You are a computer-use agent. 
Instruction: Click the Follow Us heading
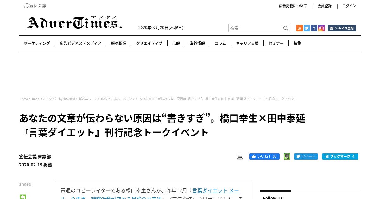(x=273, y=197)
